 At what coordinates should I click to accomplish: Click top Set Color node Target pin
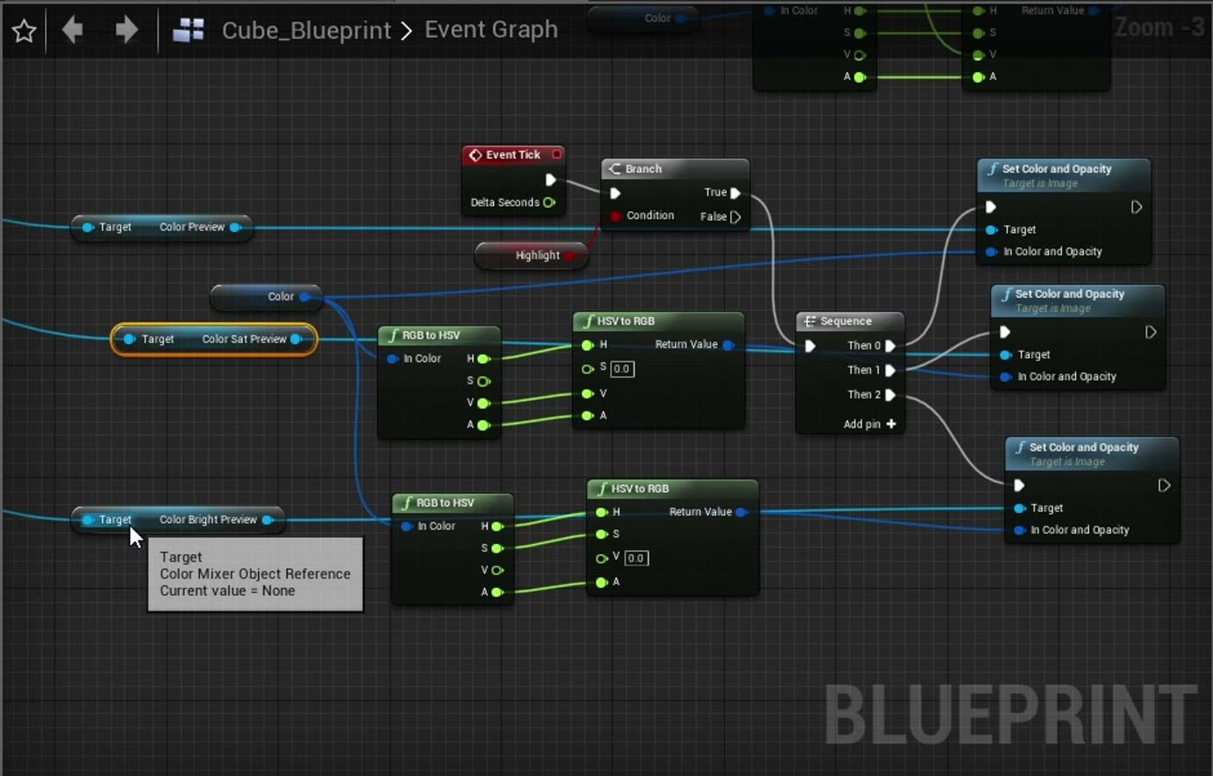tap(991, 230)
